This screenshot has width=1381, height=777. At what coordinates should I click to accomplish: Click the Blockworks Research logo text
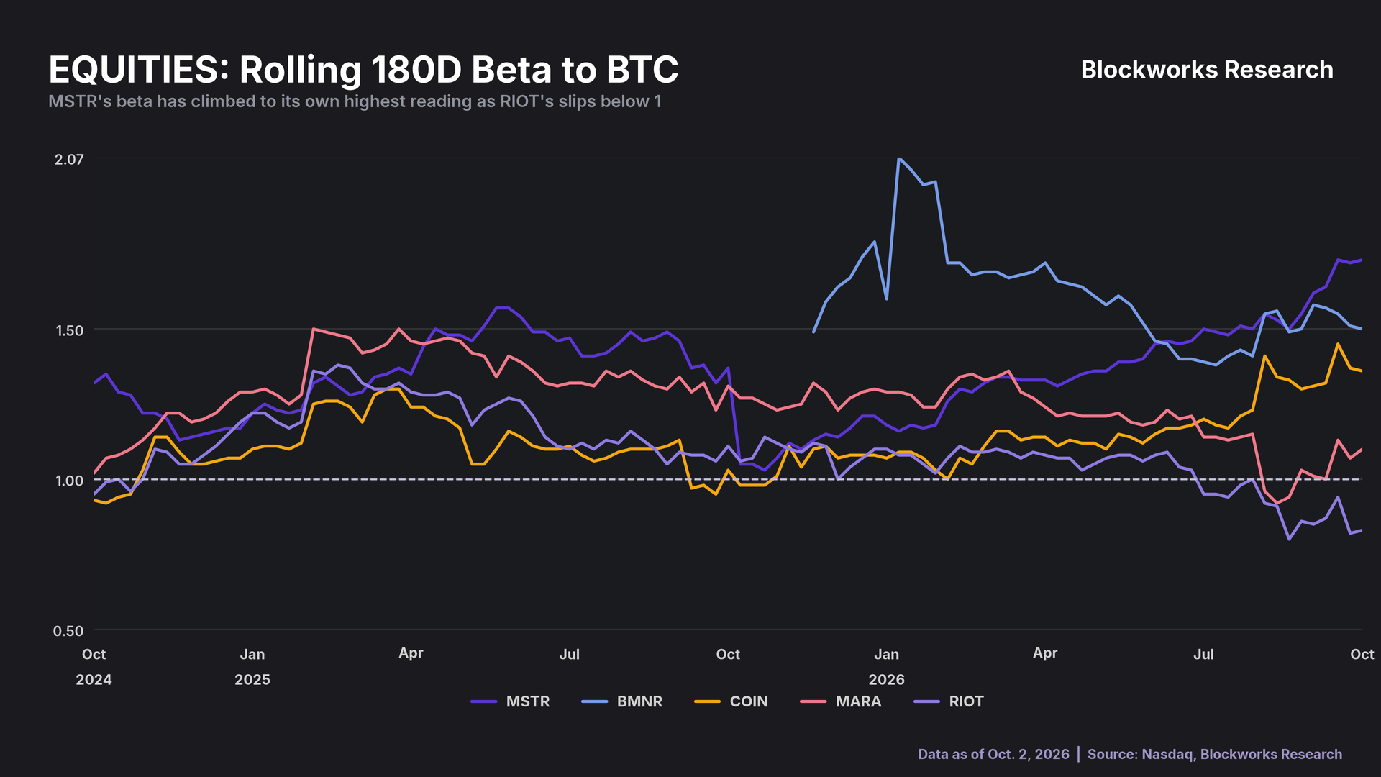1207,70
